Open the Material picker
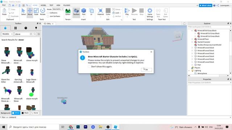 (x=100, y=12)
